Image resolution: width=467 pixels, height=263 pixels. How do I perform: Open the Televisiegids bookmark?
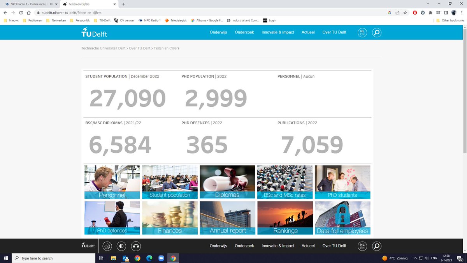pos(176,20)
